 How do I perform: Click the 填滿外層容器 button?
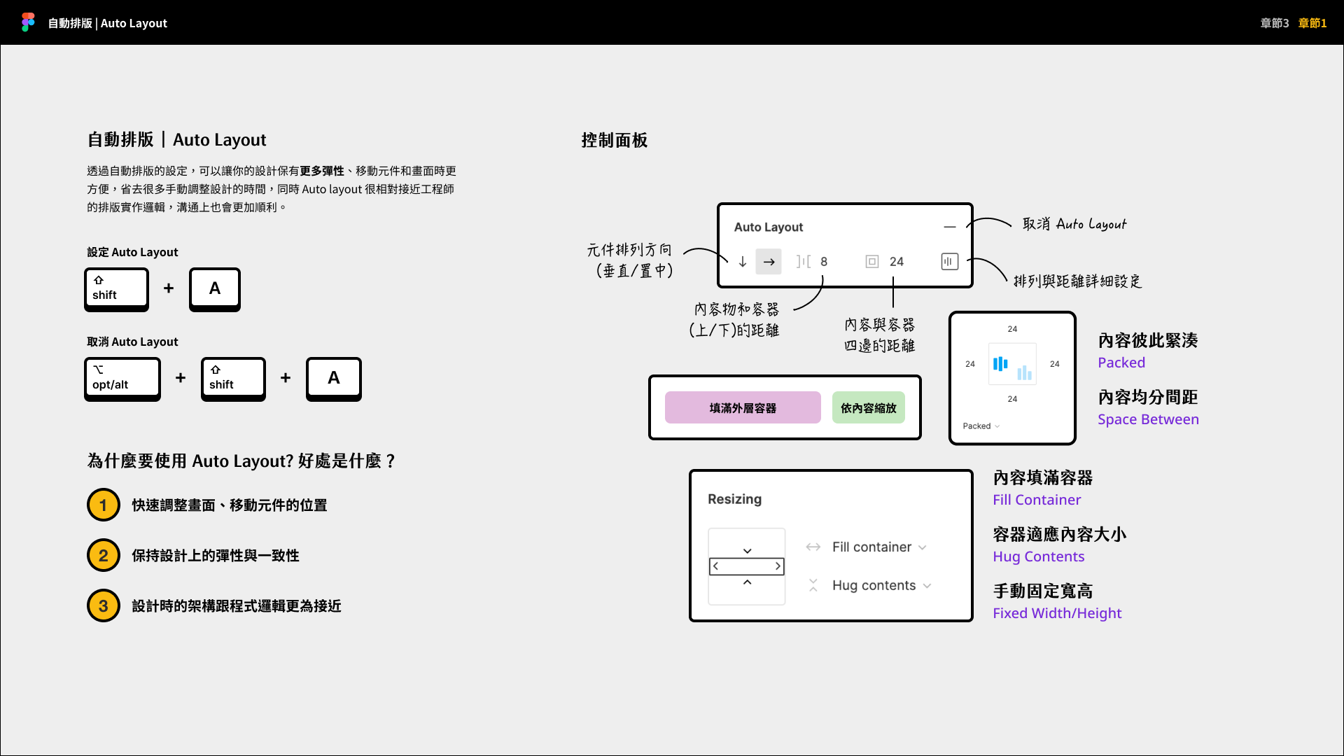point(742,407)
